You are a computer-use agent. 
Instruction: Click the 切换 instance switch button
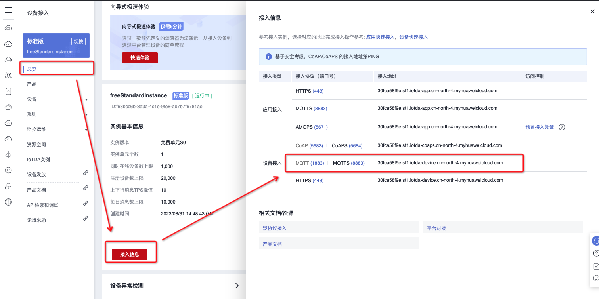[78, 41]
